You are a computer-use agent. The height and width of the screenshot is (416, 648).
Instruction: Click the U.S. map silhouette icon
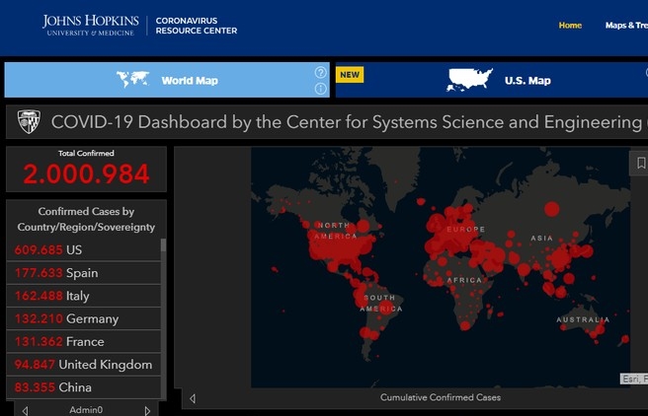coord(469,80)
